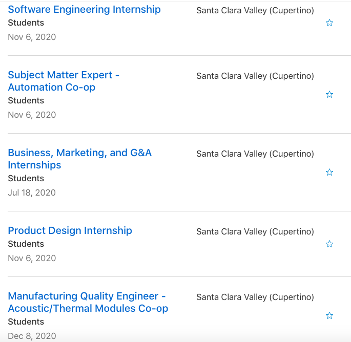The image size is (351, 342).
Task: Star the Subject Matter Expert Automation Co-op
Action: (x=329, y=95)
